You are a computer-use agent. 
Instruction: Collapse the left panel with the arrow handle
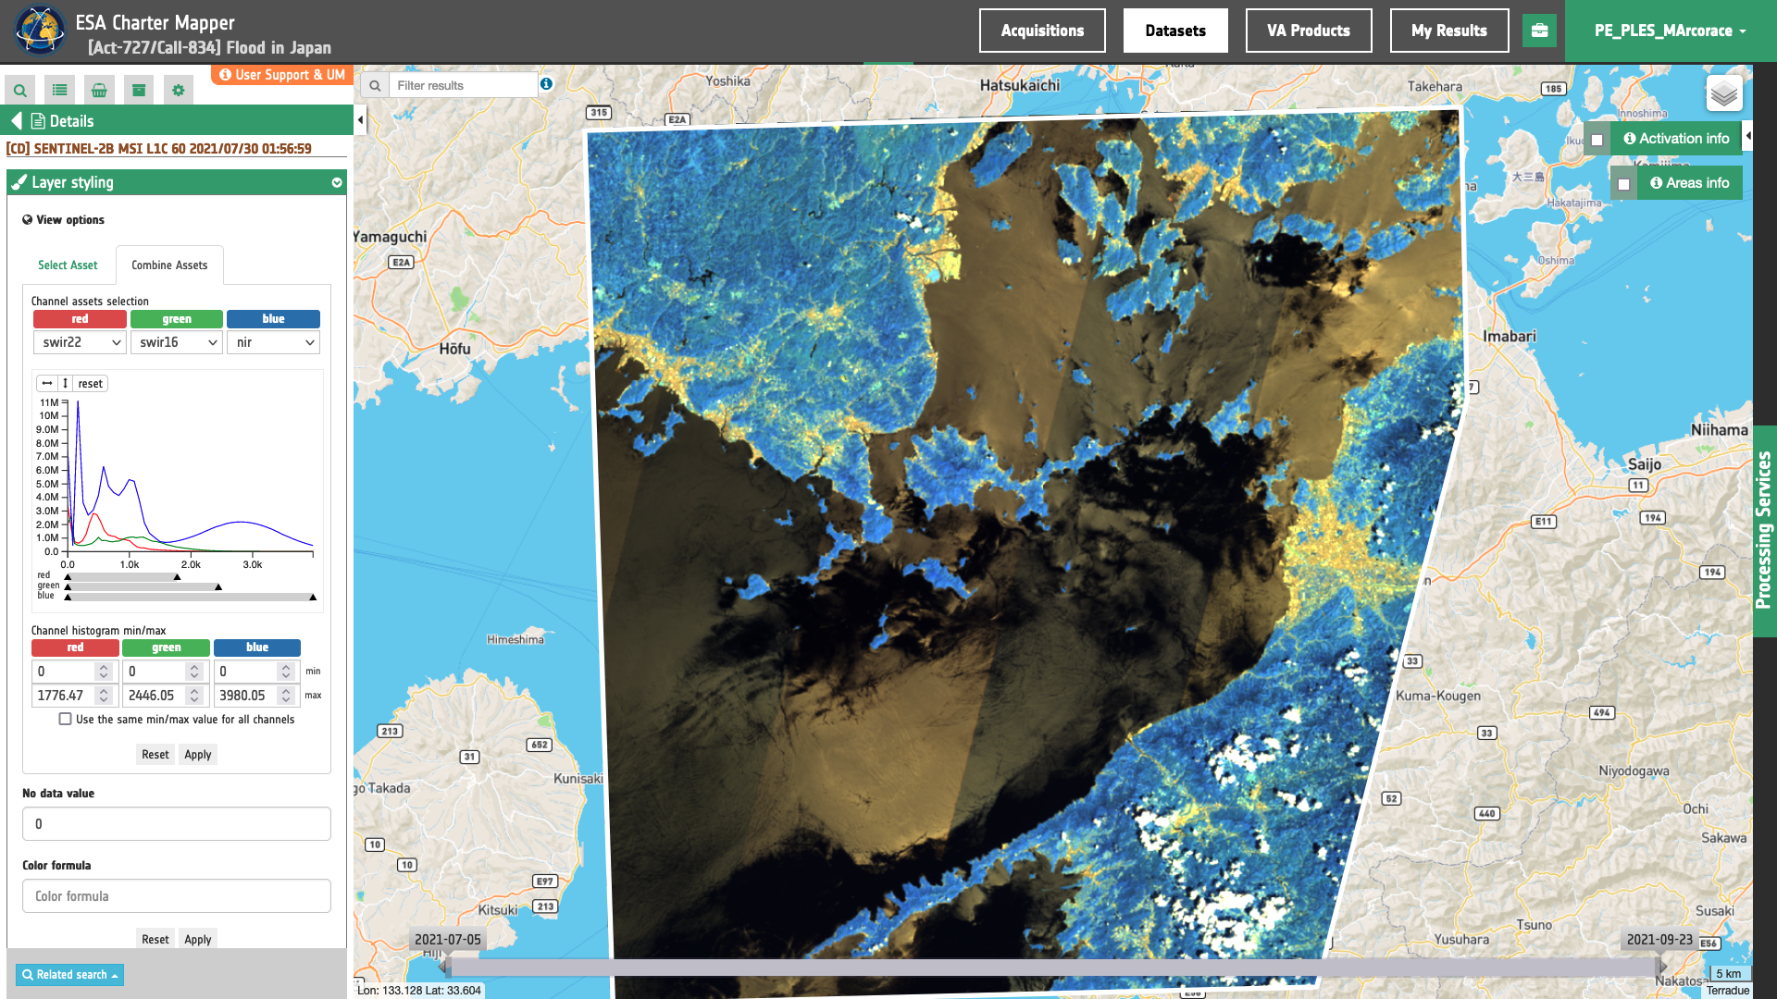(360, 119)
